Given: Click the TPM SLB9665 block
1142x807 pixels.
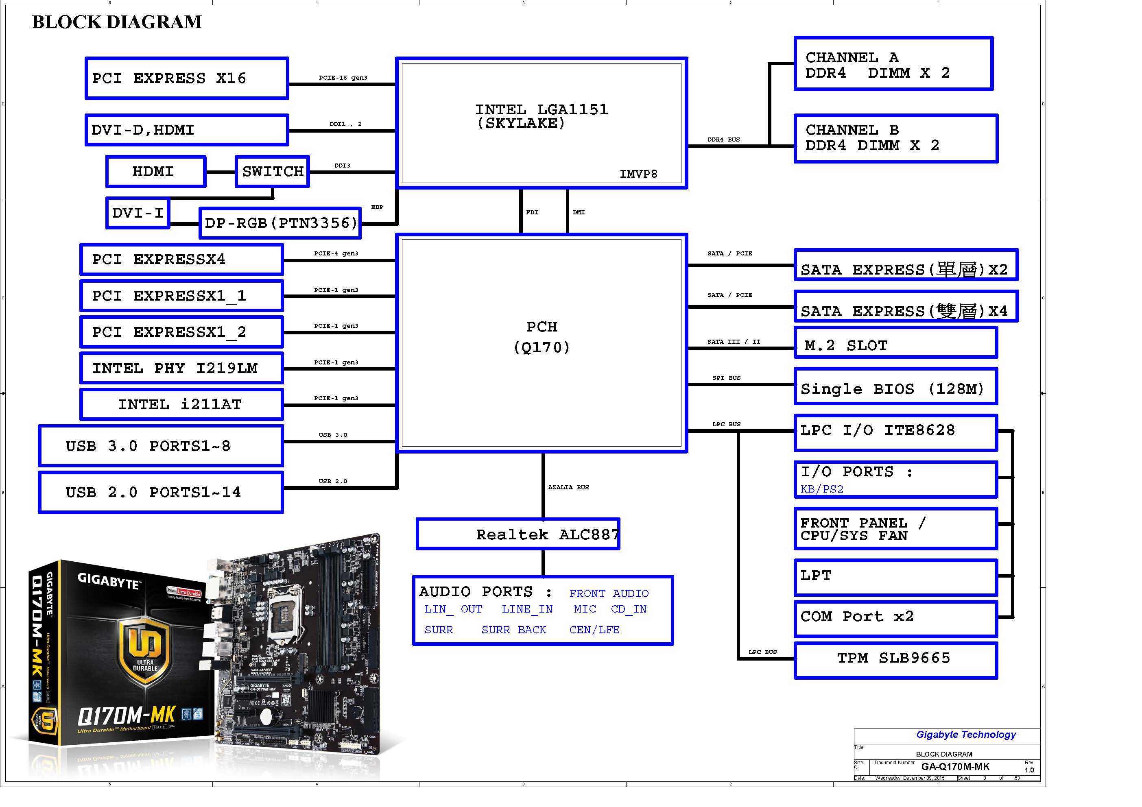Looking at the screenshot, I should click(896, 660).
